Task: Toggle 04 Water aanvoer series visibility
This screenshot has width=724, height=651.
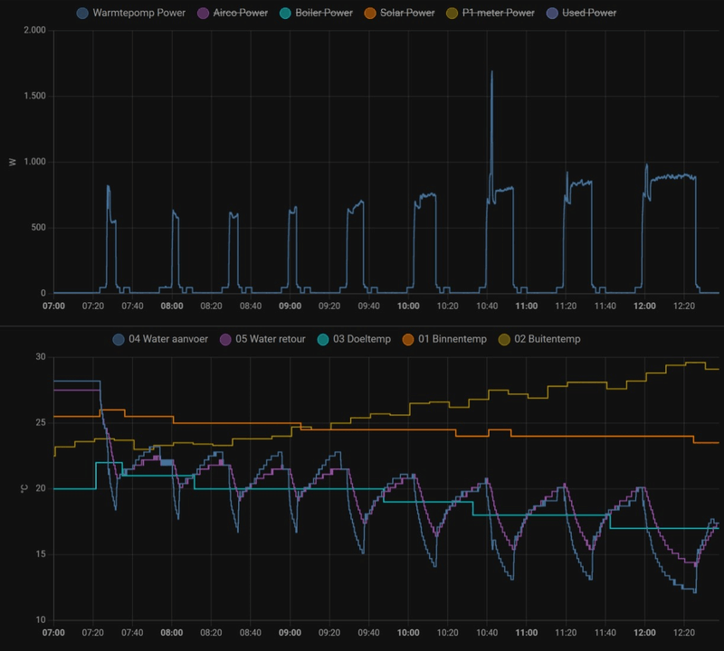Action: (x=160, y=339)
